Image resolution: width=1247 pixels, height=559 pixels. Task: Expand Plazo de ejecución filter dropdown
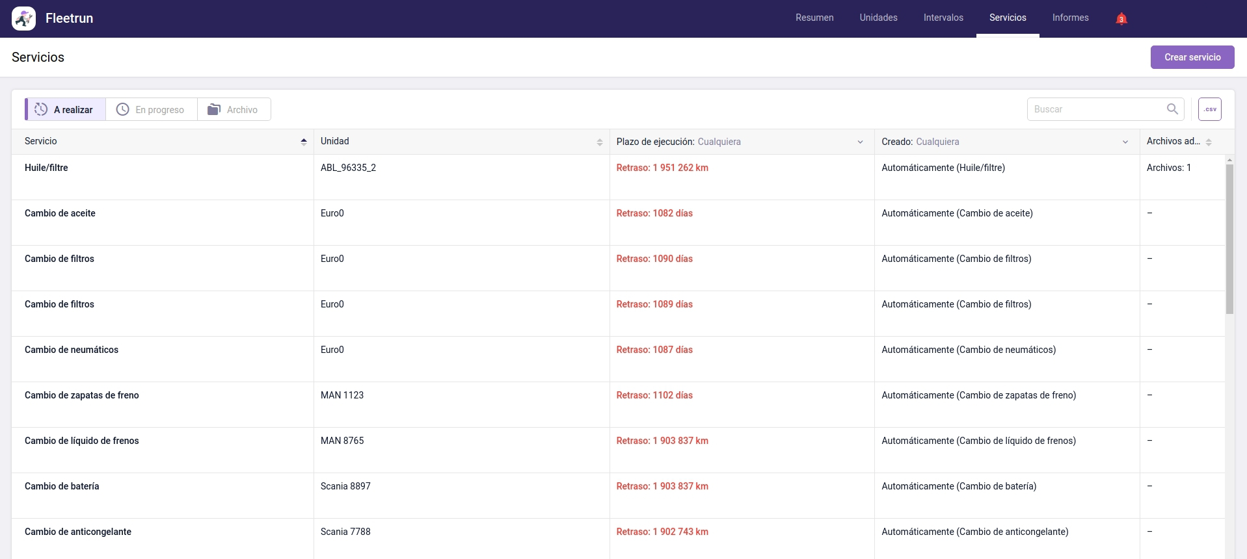pyautogui.click(x=860, y=142)
